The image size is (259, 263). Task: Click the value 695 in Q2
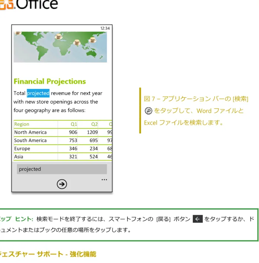pos(93,140)
